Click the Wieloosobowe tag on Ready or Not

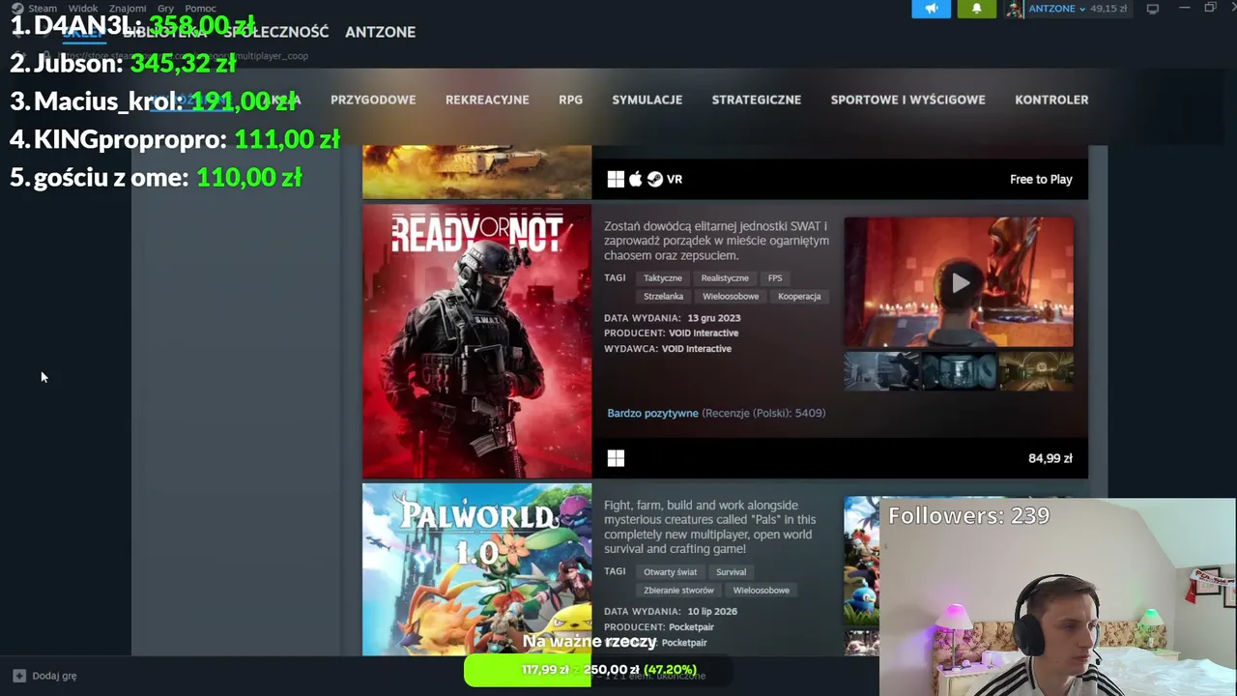point(731,297)
